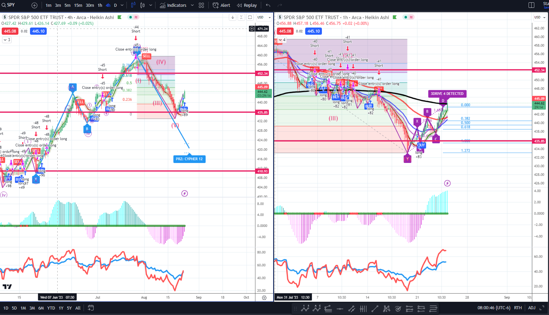The height and width of the screenshot is (315, 549).
Task: Collapse the 1h chart indicator legend (4)
Action: click(x=282, y=40)
